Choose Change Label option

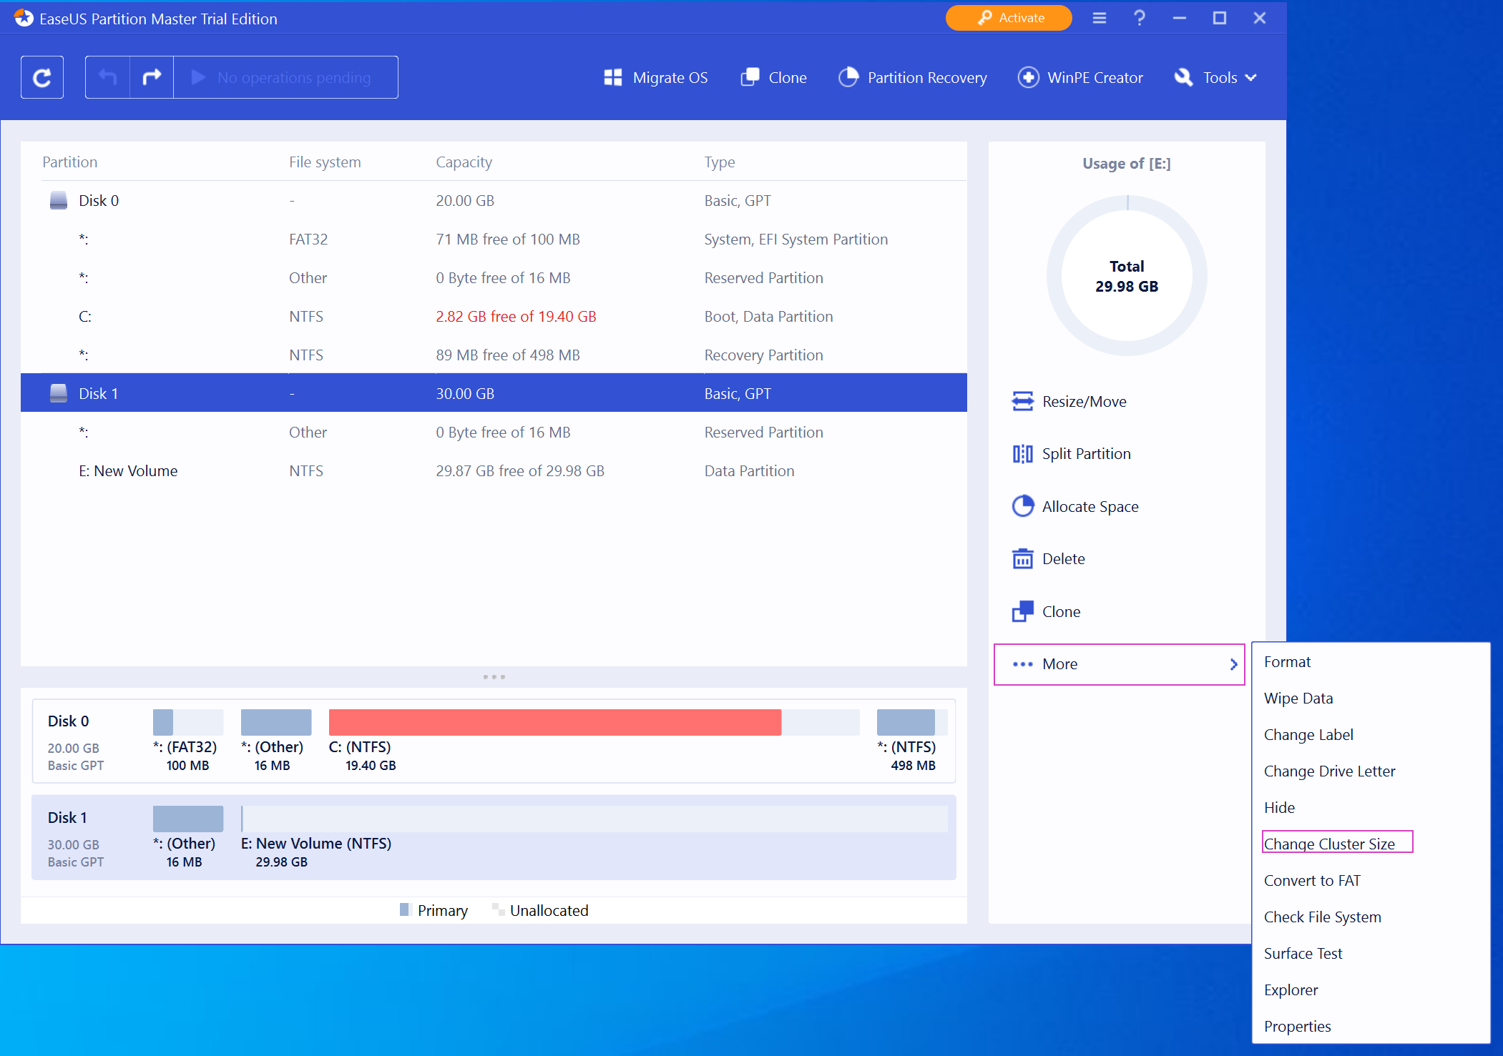[x=1308, y=735]
